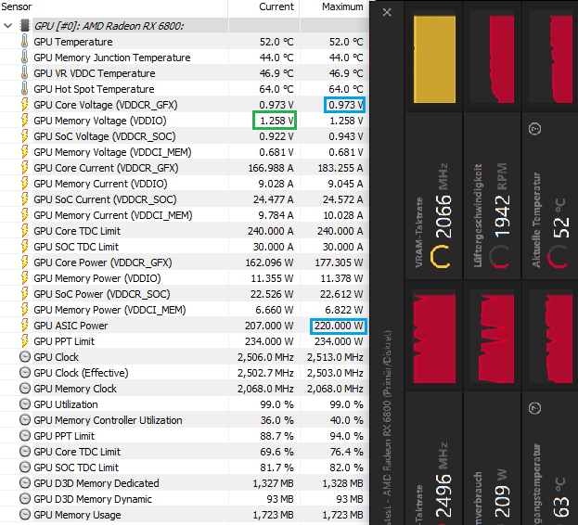Select GPU Memory Usage maximum 1,723 MB
Screen dimensions: 578x525
click(x=343, y=515)
